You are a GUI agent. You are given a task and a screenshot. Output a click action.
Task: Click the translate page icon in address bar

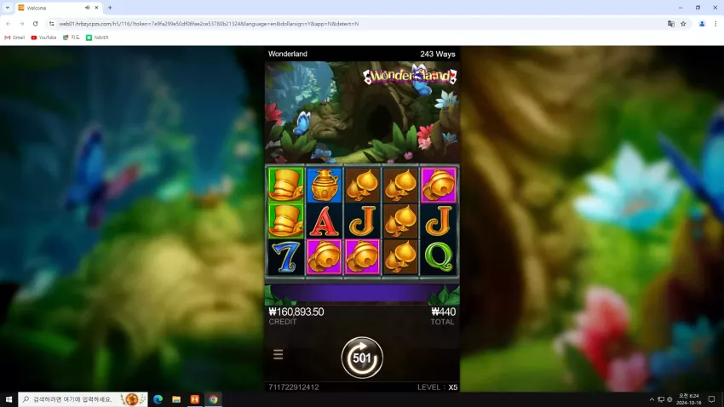[x=671, y=24]
